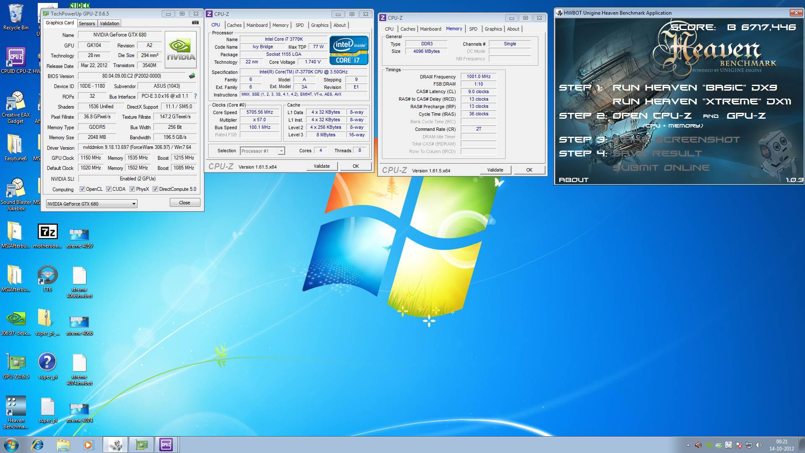Open the super_pi help file icon
Viewport: 805px width, 453px height.
[x=47, y=367]
